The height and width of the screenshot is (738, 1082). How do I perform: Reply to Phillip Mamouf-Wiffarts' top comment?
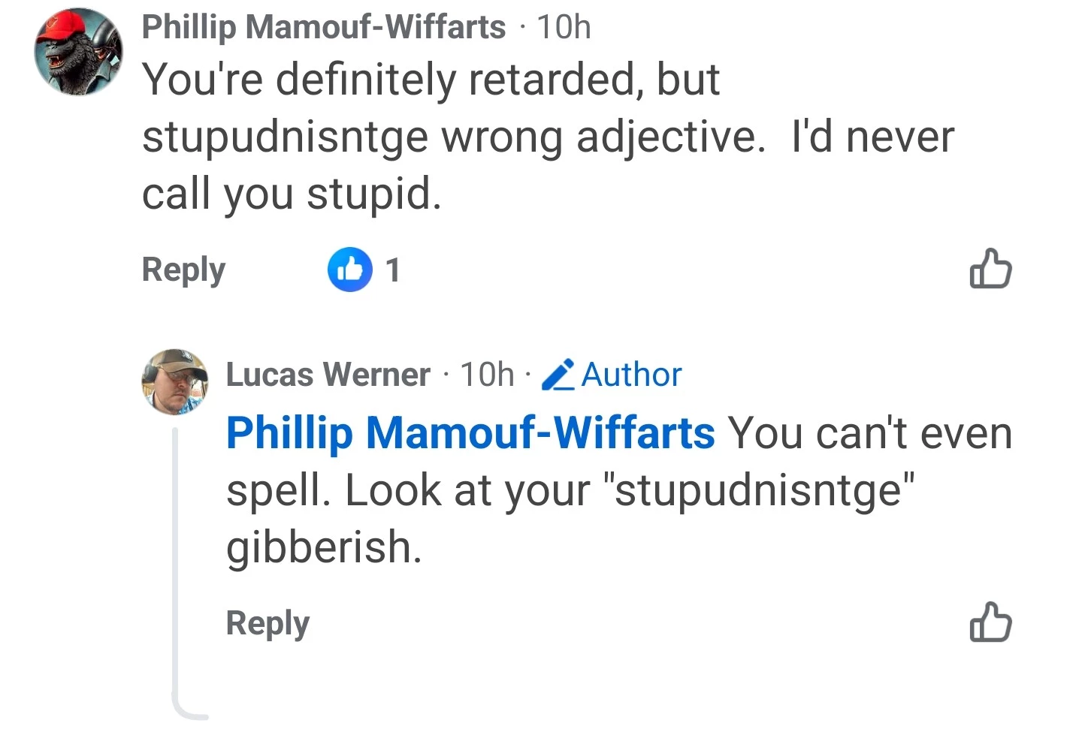(x=183, y=270)
